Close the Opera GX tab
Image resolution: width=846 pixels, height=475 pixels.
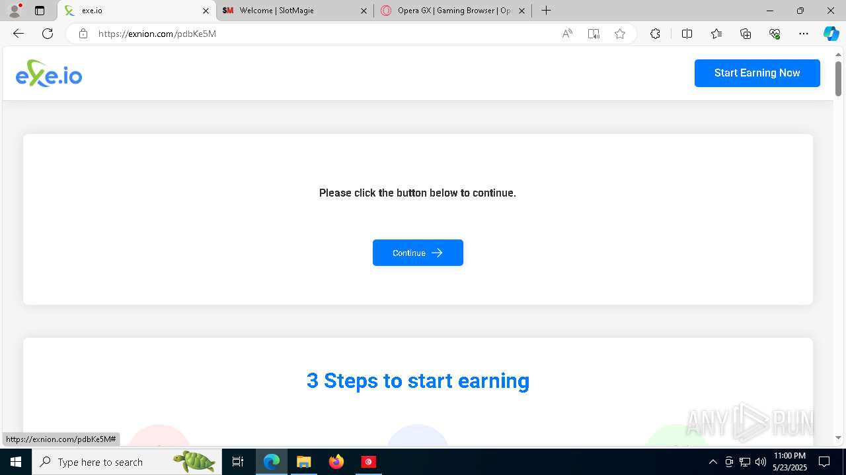pyautogui.click(x=521, y=11)
